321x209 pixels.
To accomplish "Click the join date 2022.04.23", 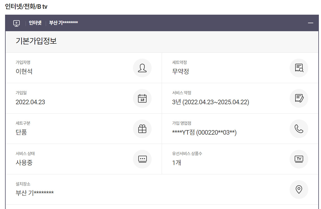I will click(x=30, y=102).
